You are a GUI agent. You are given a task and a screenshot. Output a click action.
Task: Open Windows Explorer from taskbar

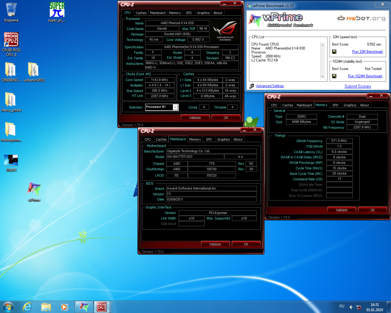coord(46,307)
